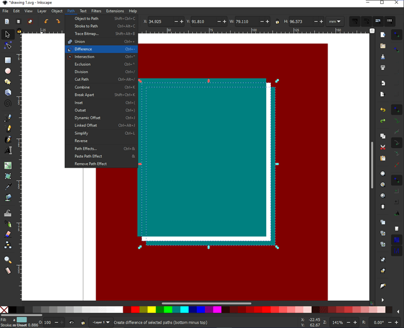Click the Undo arrow button
The height and width of the screenshot is (328, 404).
pyautogui.click(x=383, y=110)
